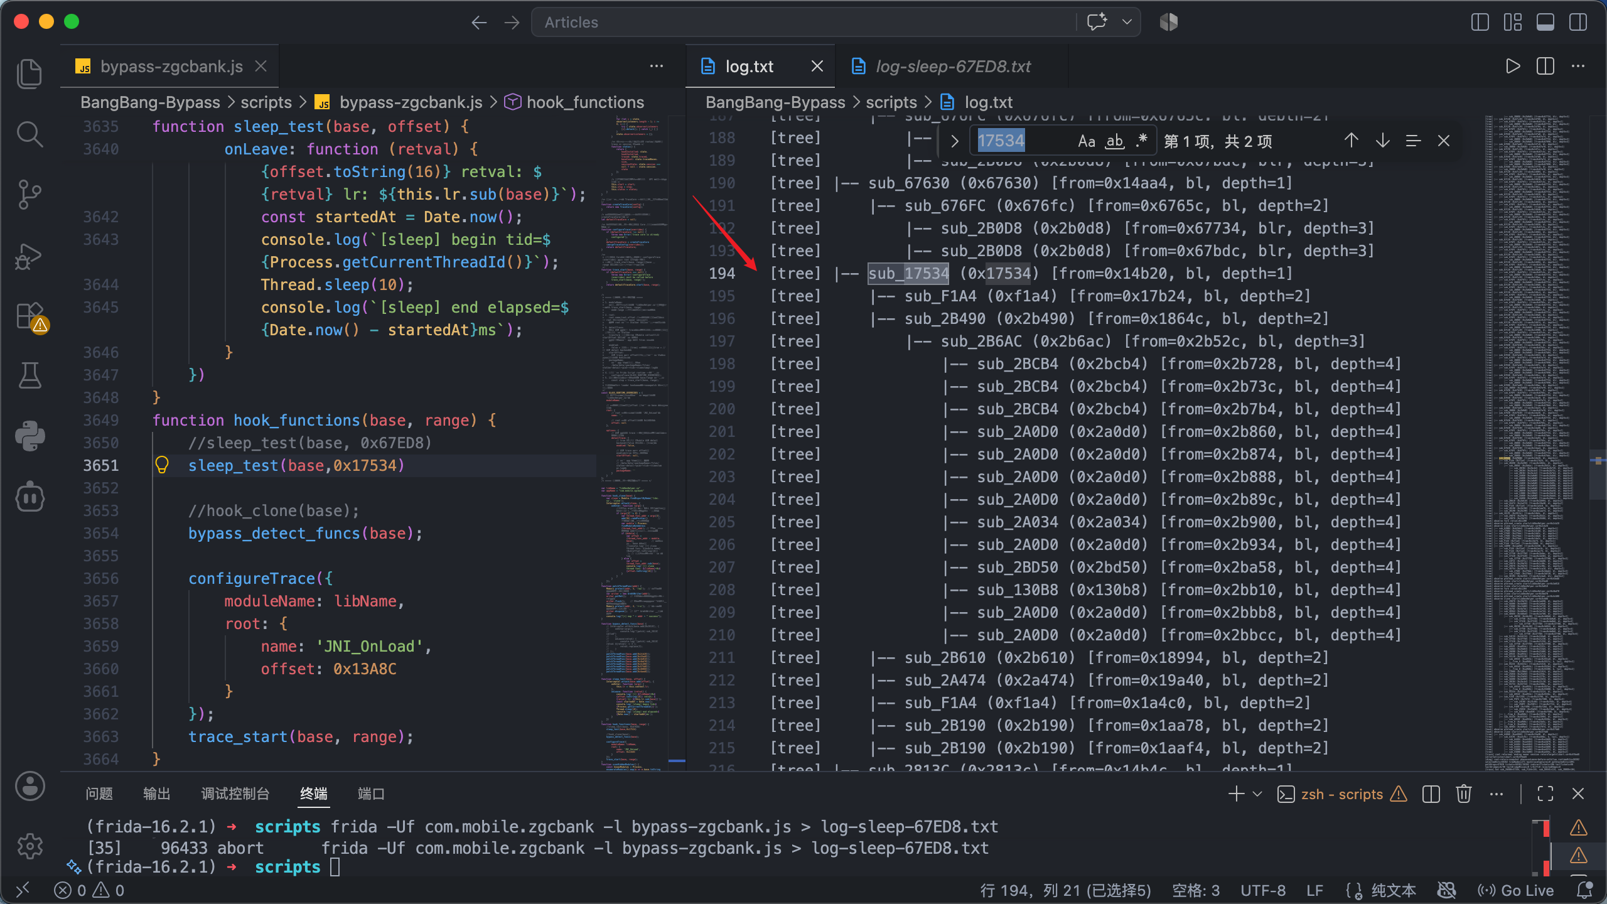Open the robot agent view in activity bar

[30, 497]
